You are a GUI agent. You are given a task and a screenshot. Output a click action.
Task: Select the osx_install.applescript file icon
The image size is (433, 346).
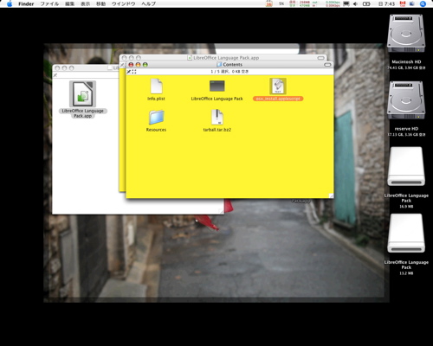coord(278,86)
